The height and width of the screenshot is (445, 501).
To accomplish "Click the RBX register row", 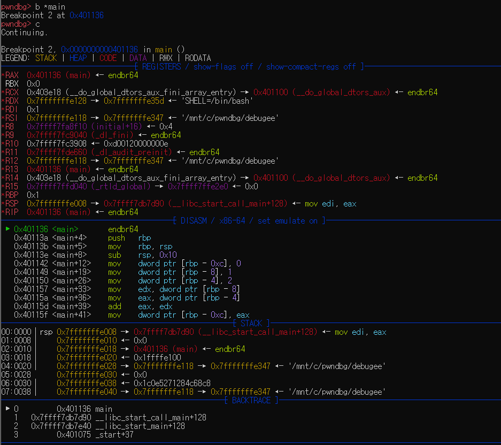I will point(22,84).
